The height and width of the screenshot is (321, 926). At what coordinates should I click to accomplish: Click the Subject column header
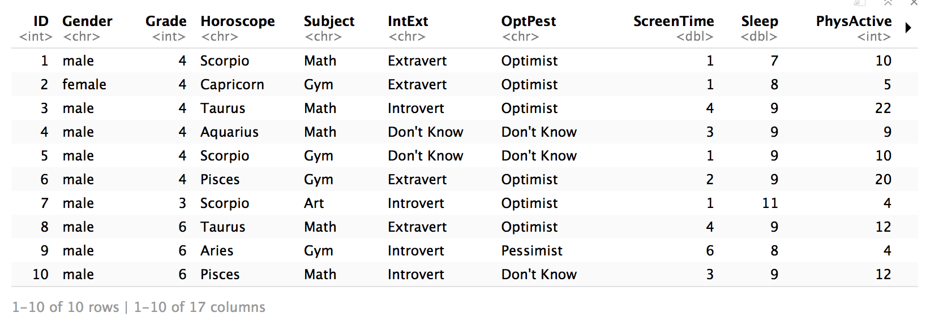click(x=329, y=21)
